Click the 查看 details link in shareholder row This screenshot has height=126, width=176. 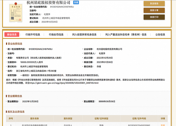163,125
